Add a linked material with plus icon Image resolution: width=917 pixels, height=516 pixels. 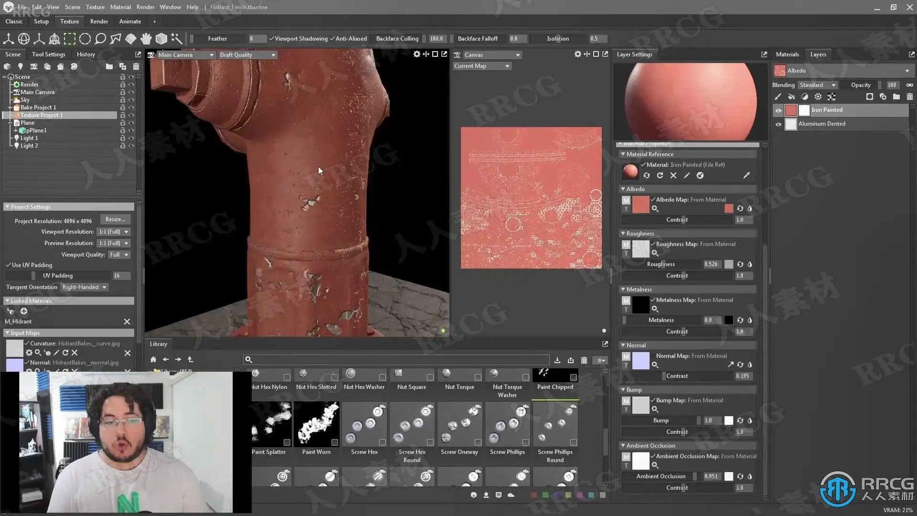pyautogui.click(x=24, y=311)
